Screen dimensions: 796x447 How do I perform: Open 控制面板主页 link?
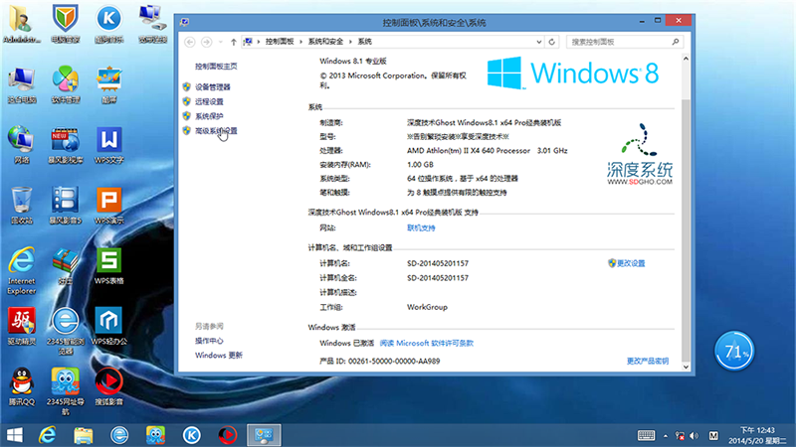point(216,67)
